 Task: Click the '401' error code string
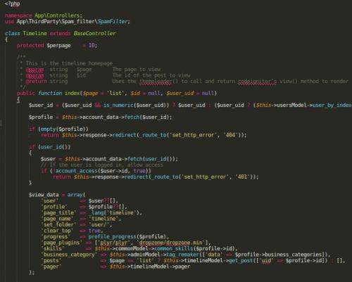[242, 177]
